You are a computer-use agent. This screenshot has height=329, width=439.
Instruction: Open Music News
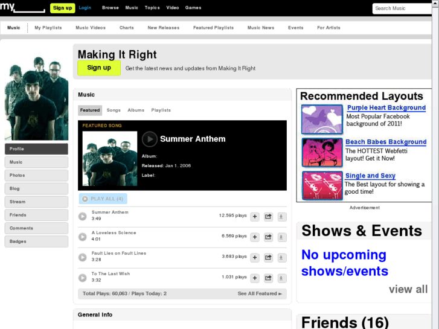point(261,28)
